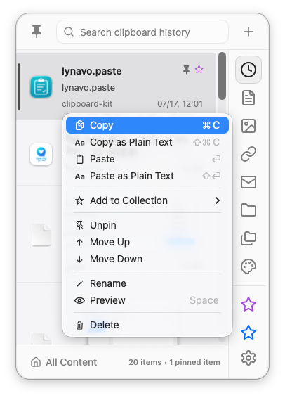The width and height of the screenshot is (285, 398).
Task: Open the blue star collection in sidebar
Action: point(248,333)
